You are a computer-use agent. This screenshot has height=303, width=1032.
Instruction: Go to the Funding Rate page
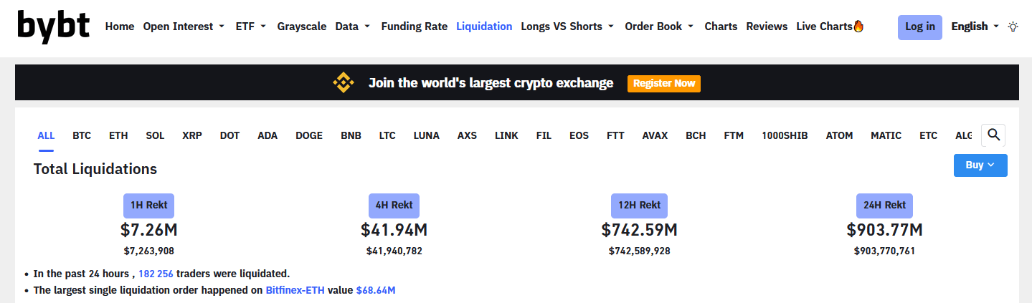pyautogui.click(x=414, y=27)
